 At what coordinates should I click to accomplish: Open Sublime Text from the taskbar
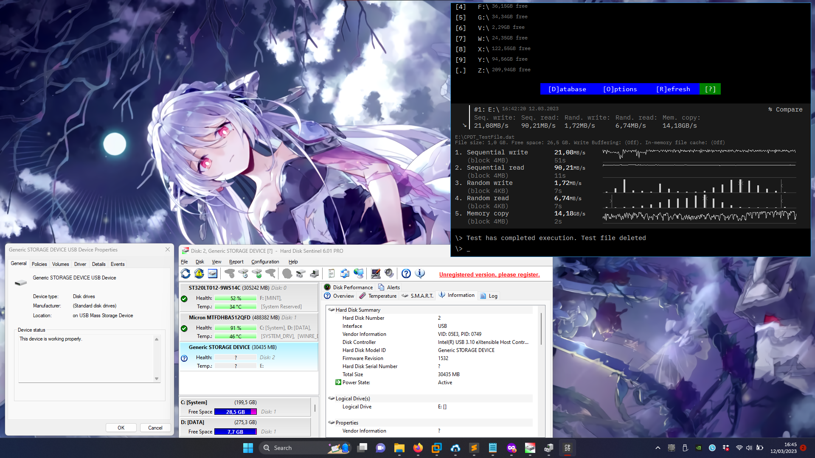[474, 448]
